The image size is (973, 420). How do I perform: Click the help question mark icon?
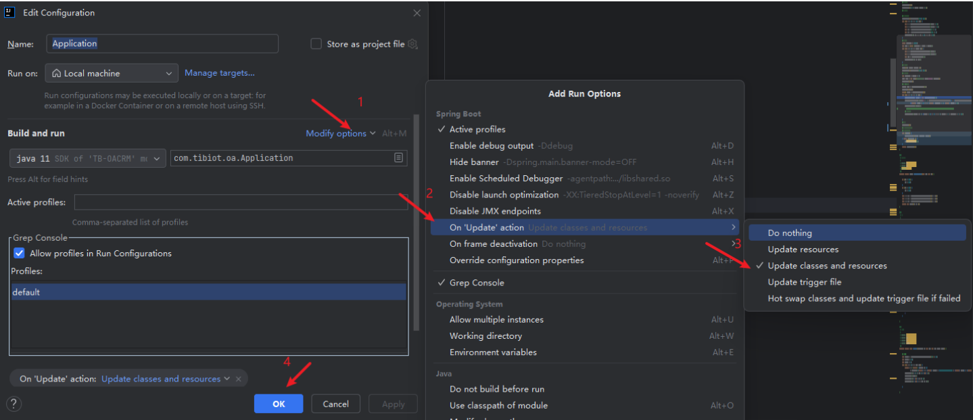14,404
